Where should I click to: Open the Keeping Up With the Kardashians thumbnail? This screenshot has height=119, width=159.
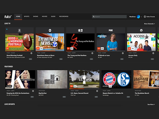click(x=20, y=79)
